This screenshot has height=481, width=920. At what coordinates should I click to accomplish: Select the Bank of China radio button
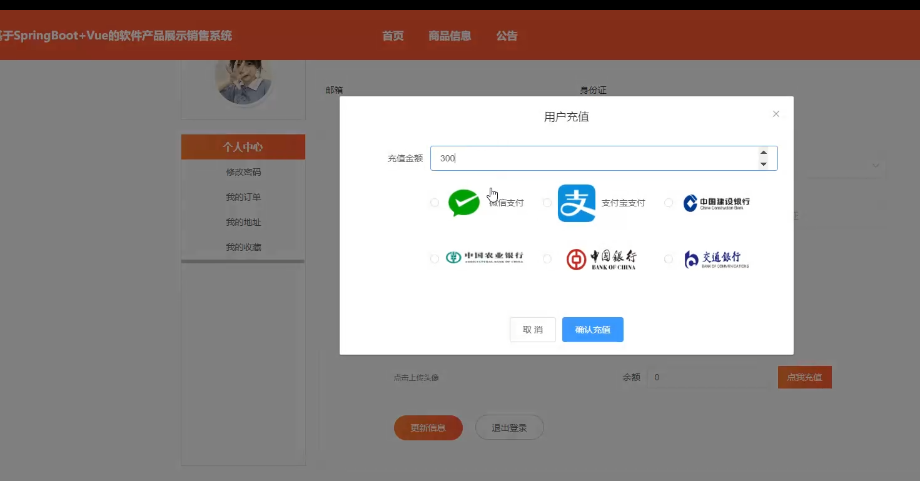(x=547, y=258)
